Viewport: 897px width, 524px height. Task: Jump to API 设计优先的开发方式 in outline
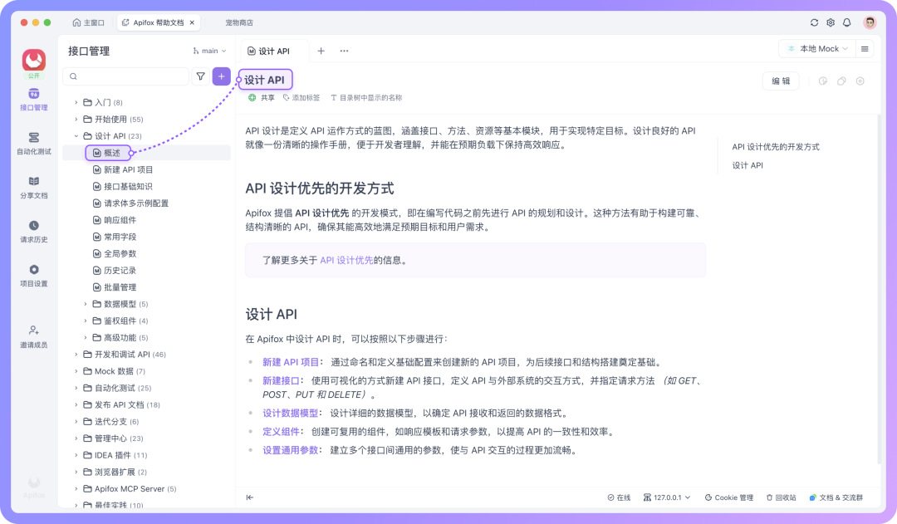[x=776, y=147]
